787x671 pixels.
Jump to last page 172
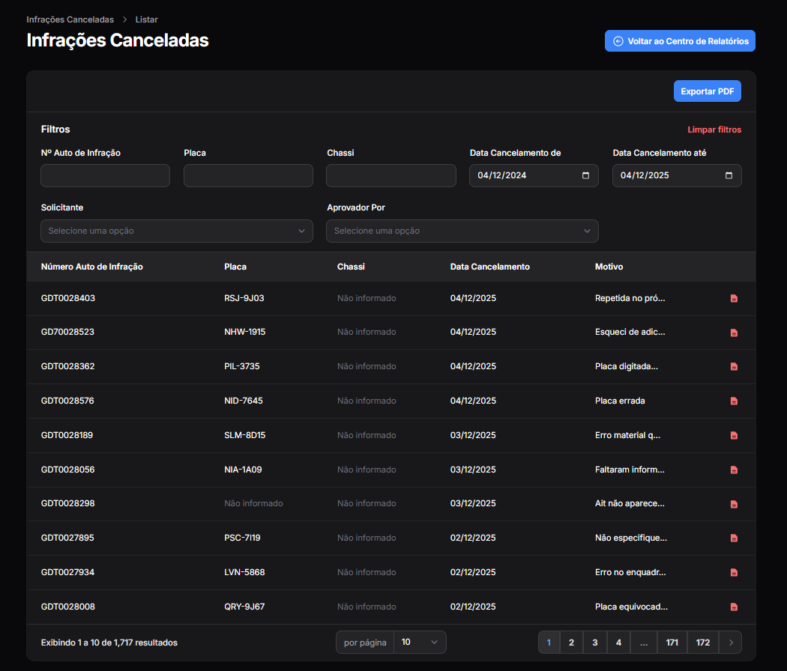[x=702, y=643]
